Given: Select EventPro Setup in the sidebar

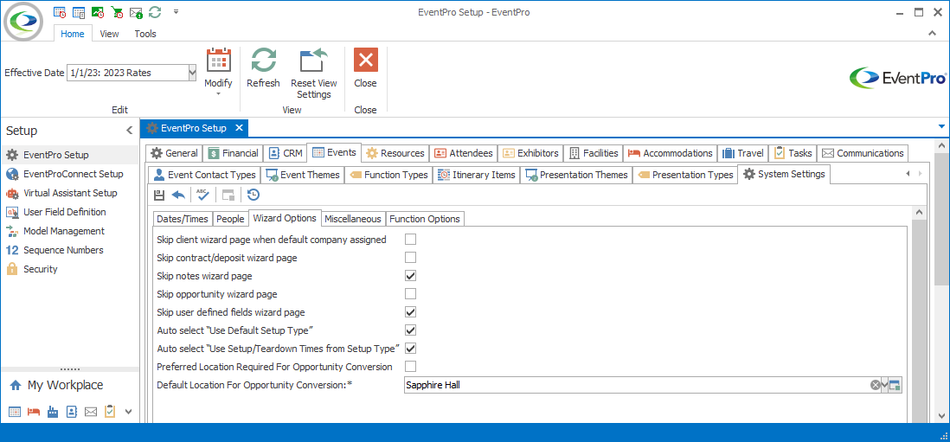Looking at the screenshot, I should pyautogui.click(x=70, y=155).
